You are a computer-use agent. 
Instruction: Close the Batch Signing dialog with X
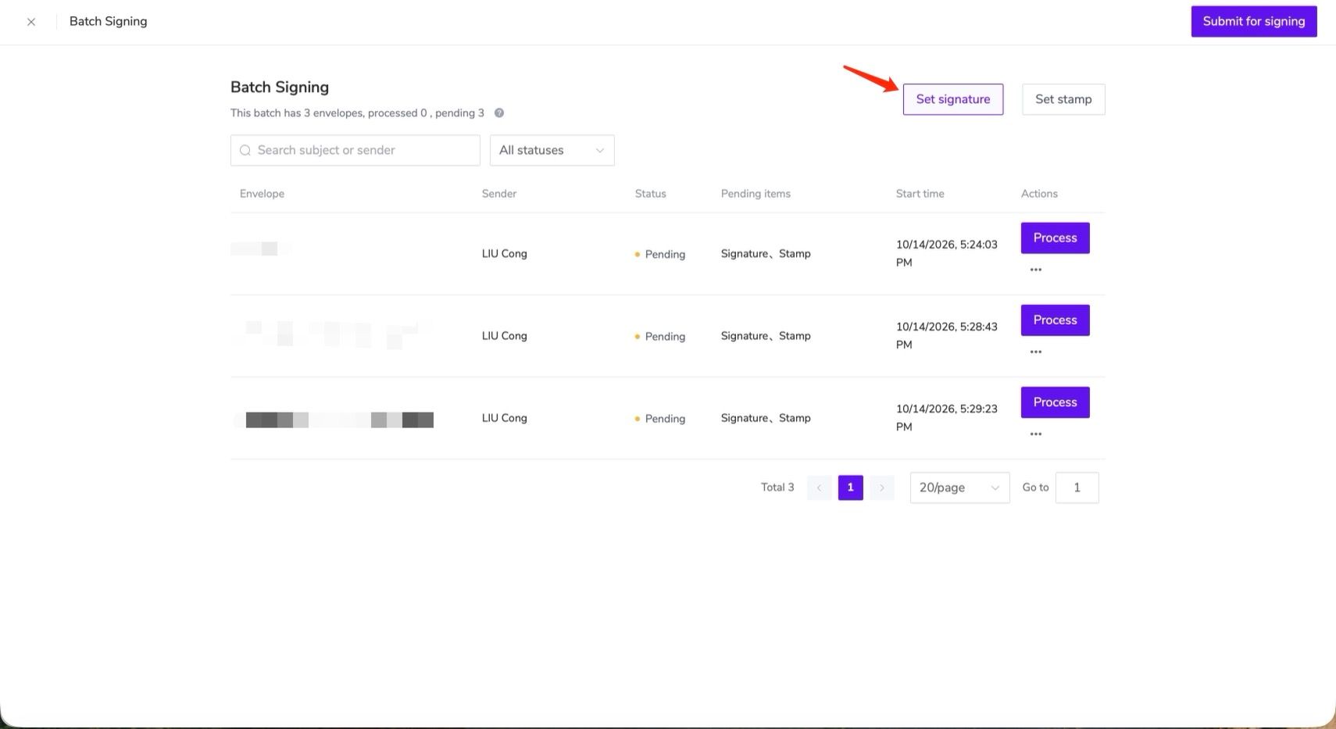[31, 22]
